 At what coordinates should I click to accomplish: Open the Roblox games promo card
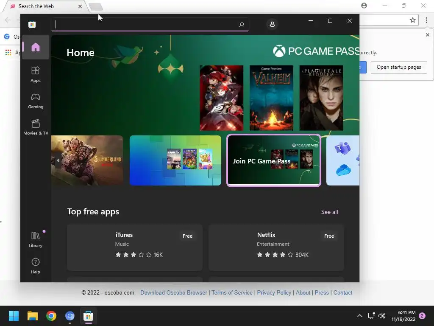point(175,160)
